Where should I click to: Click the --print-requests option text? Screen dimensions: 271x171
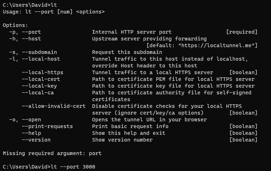click(47, 126)
